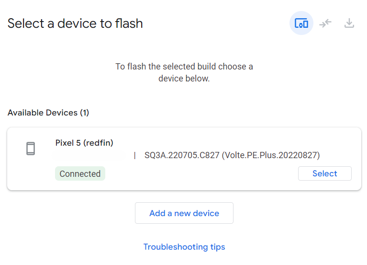Click the download install step icon
The height and width of the screenshot is (265, 367).
tap(349, 23)
